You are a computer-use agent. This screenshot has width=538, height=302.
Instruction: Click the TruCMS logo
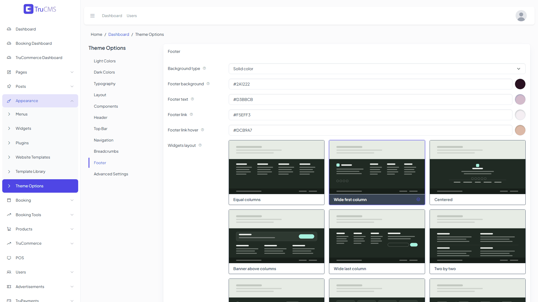[40, 9]
